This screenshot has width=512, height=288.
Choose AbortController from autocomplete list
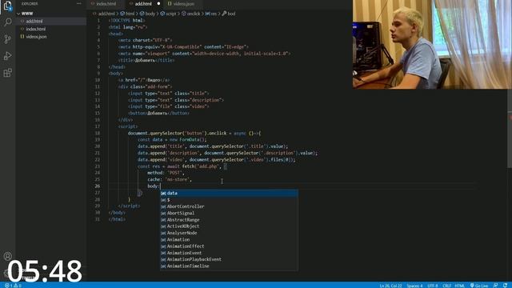coord(229,206)
